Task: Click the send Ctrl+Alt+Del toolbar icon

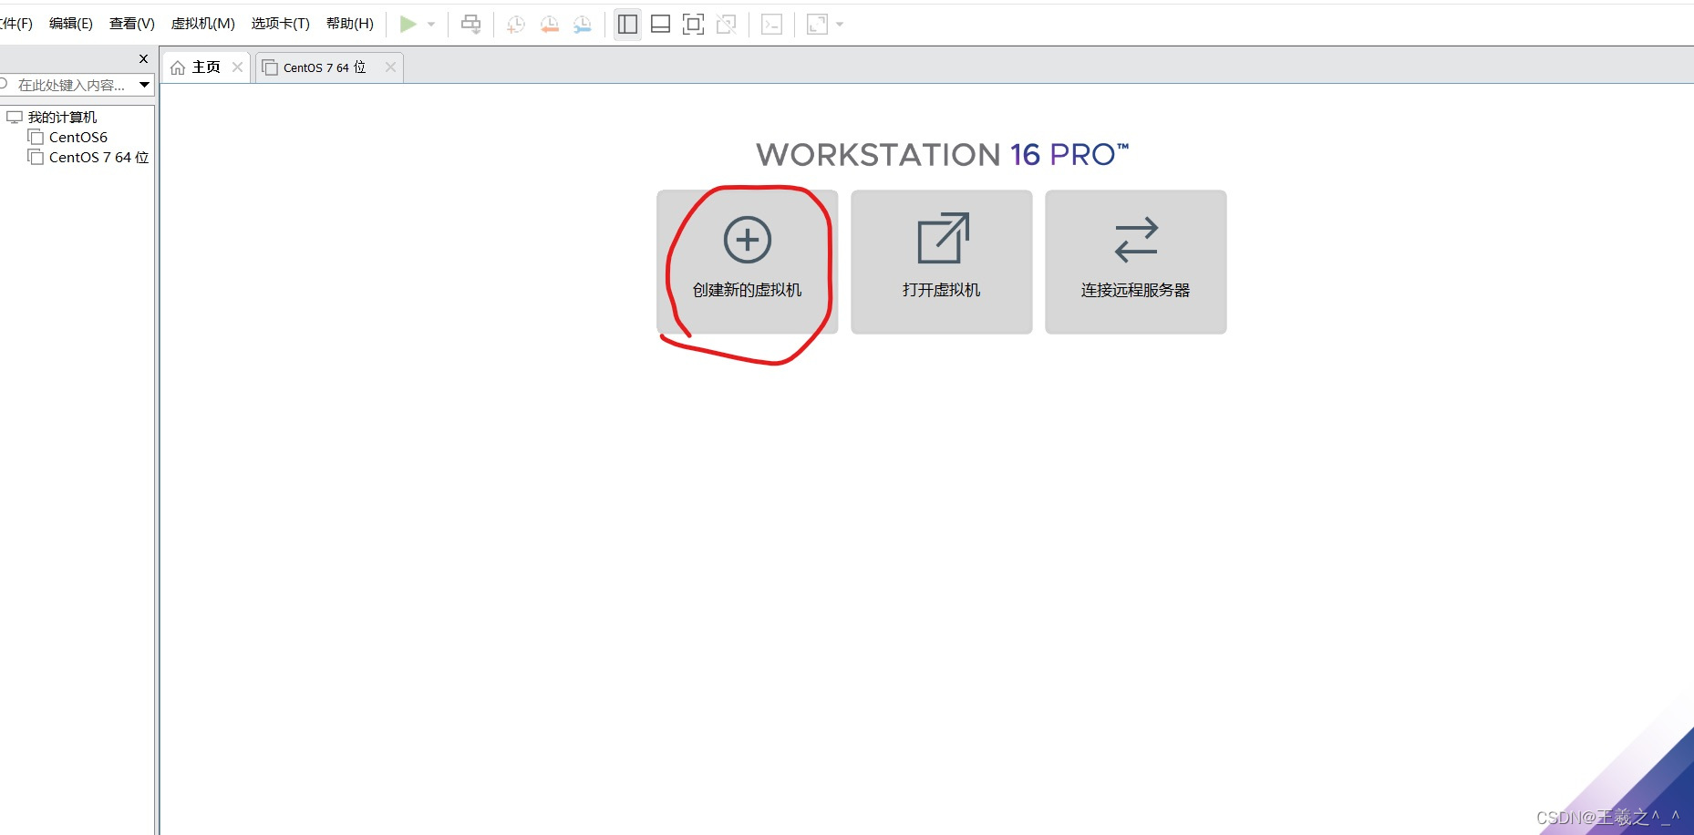Action: 470,25
